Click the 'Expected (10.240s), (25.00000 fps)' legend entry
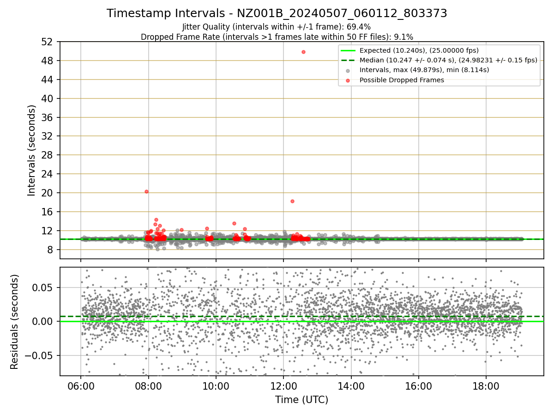 [419, 50]
